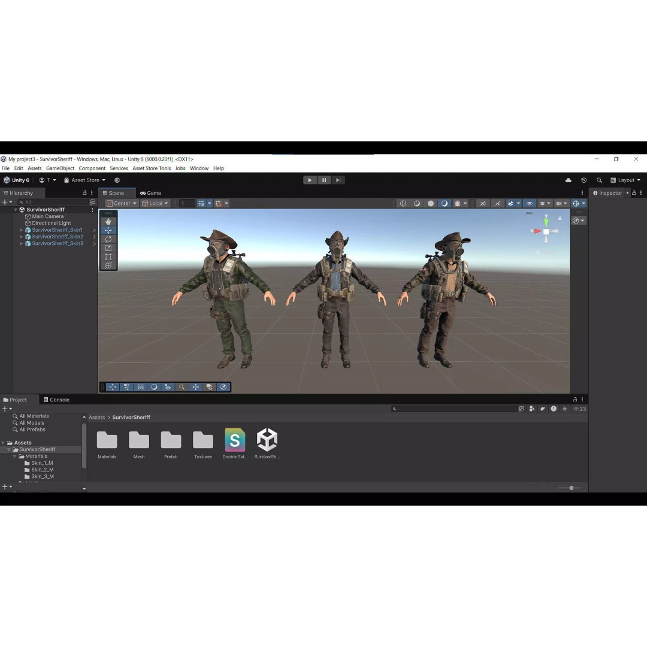Open the version history clock icon
The width and height of the screenshot is (647, 647).
click(x=583, y=180)
